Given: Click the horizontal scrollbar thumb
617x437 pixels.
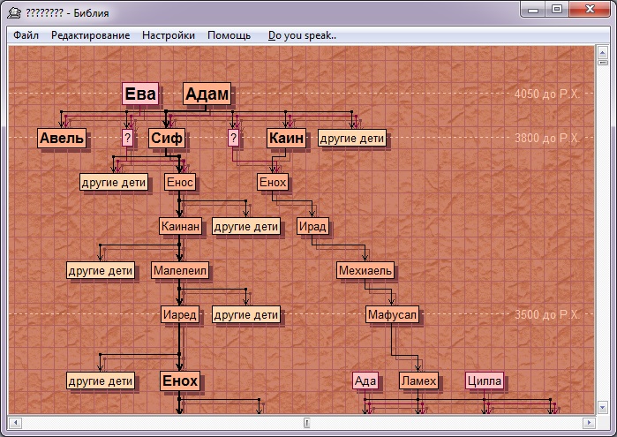Looking at the screenshot, I should (x=305, y=422).
